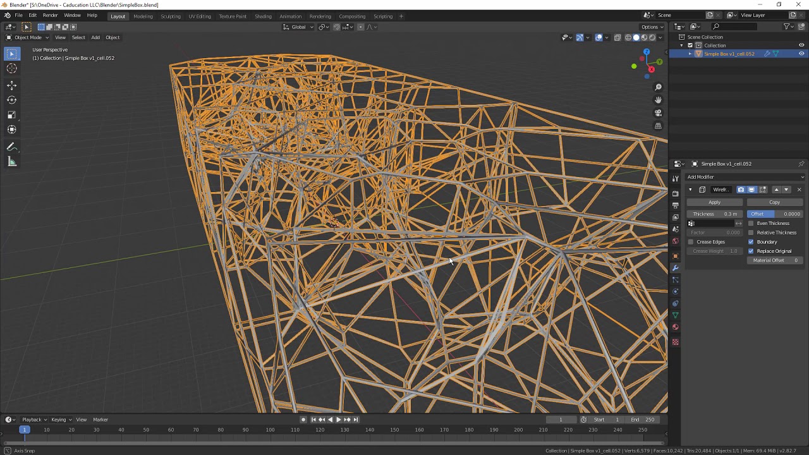Click the modifier Apply button
The image size is (809, 455).
[714, 202]
